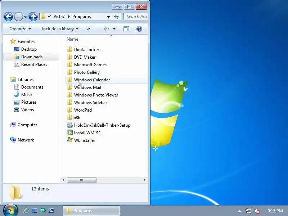Open the Windows Start menu orb
The width and height of the screenshot is (288, 216).
[10, 211]
